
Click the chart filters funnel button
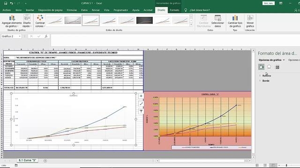tap(141, 111)
